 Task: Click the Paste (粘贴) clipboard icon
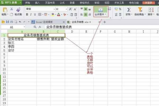tap(5, 10)
